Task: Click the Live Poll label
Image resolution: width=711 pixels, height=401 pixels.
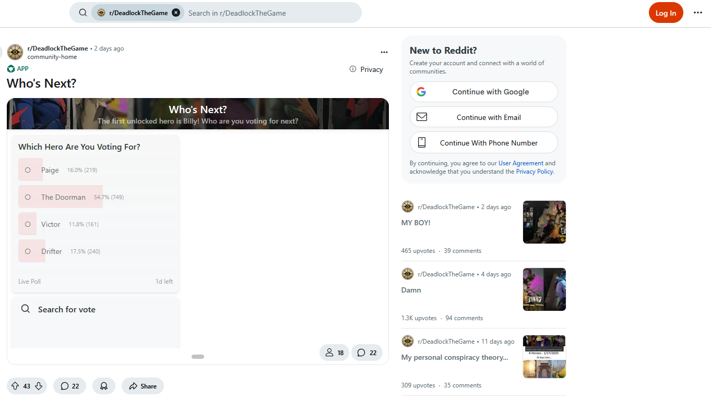Action: (x=29, y=282)
